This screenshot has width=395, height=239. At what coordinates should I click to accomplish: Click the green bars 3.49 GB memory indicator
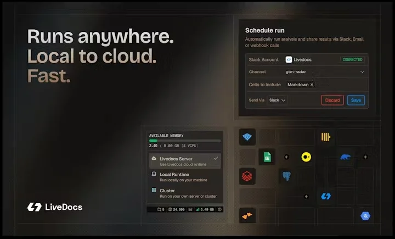[x=205, y=209]
